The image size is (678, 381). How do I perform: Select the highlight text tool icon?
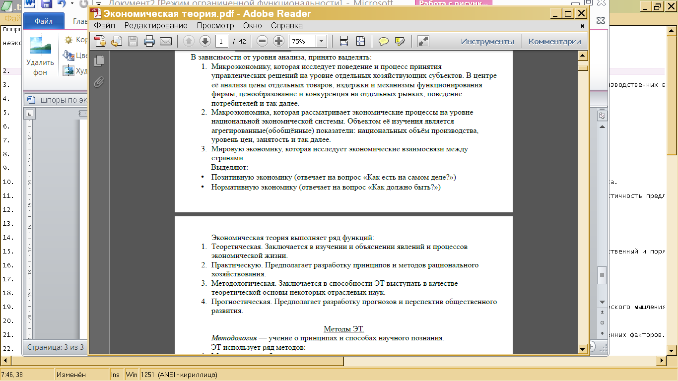tap(400, 41)
